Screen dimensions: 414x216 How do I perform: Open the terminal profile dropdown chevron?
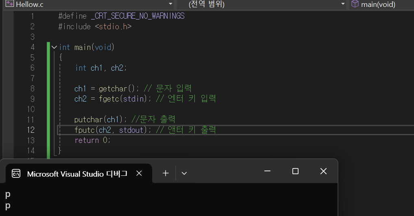(184, 173)
